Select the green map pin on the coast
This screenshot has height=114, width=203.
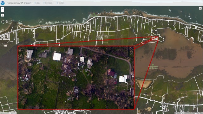(94, 13)
